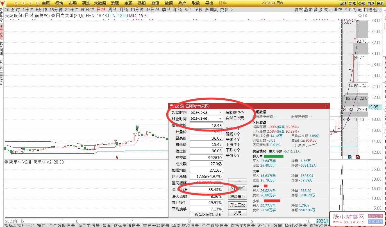This screenshot has width=386, height=227.
Task: Click the 加权均价 value field
Action: [206, 170]
